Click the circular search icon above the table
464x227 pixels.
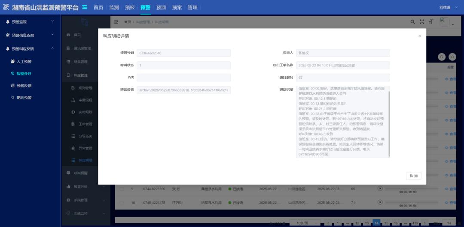441,57
